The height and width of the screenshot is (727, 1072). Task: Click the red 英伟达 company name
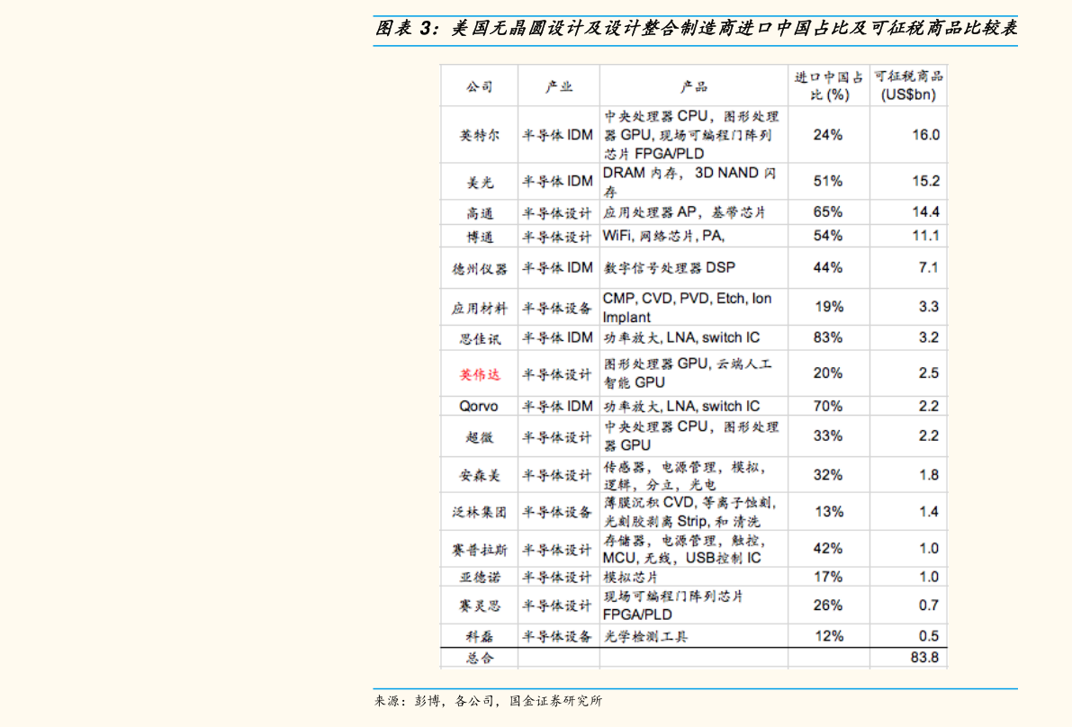(x=479, y=374)
